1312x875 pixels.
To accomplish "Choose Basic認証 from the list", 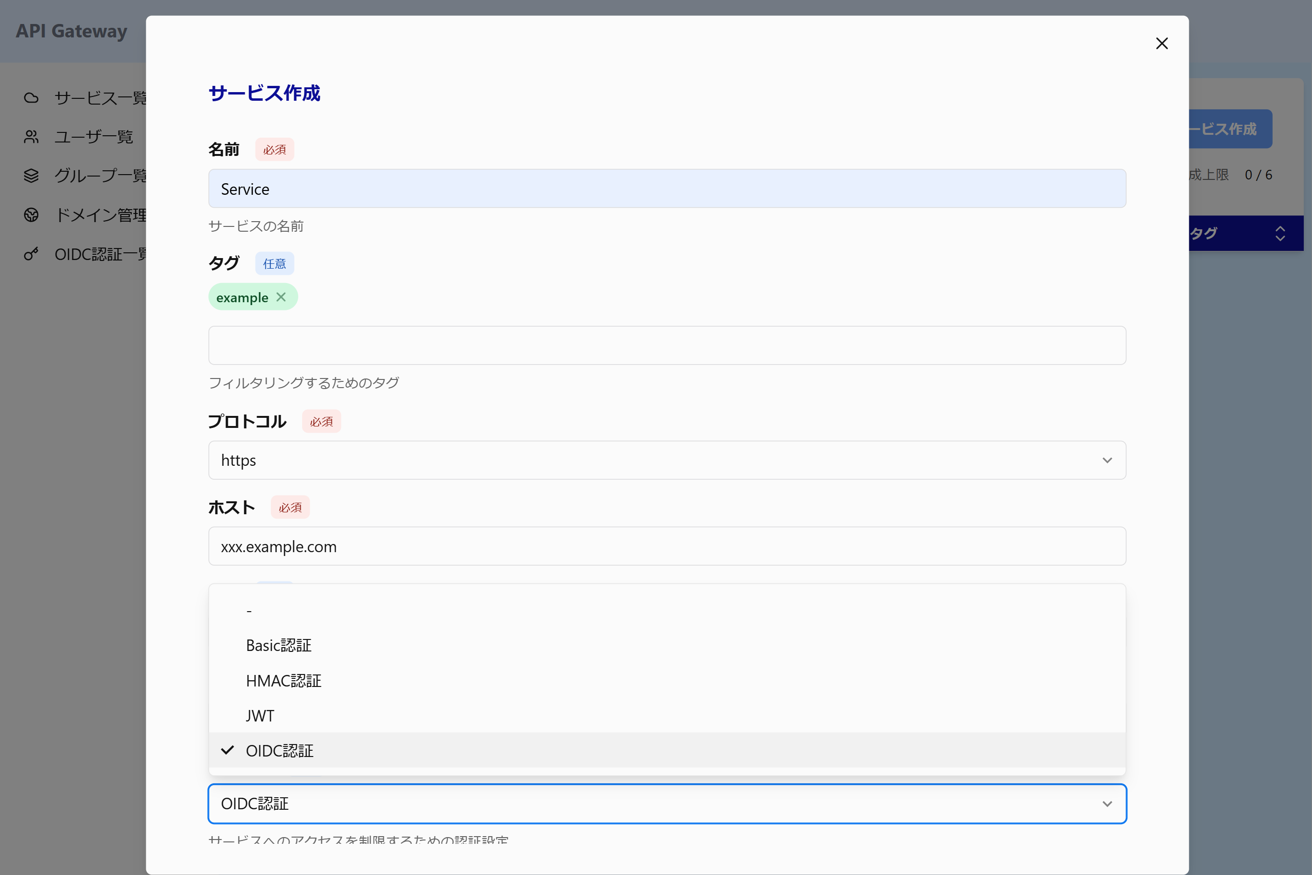I will 667,645.
